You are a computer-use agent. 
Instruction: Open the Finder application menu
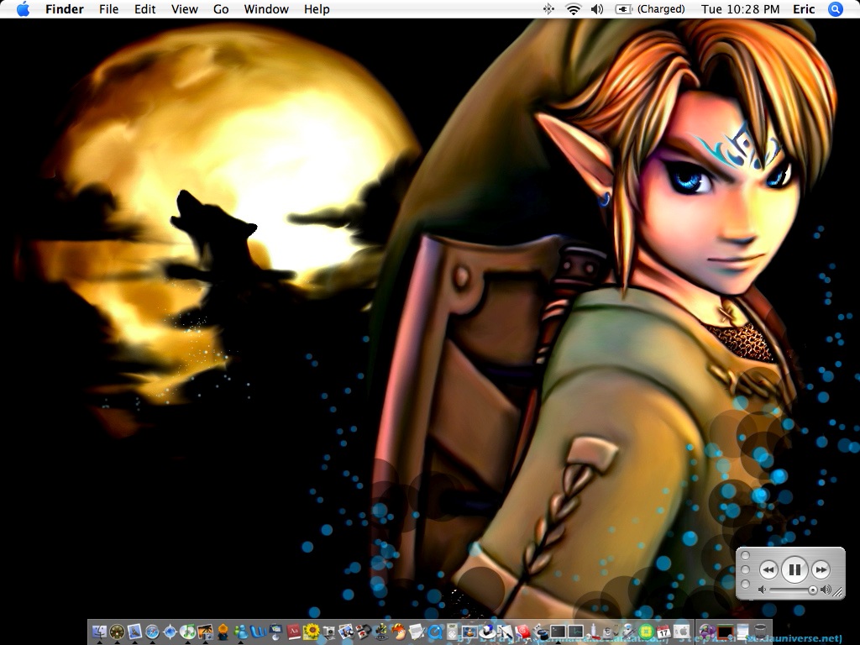pos(65,9)
